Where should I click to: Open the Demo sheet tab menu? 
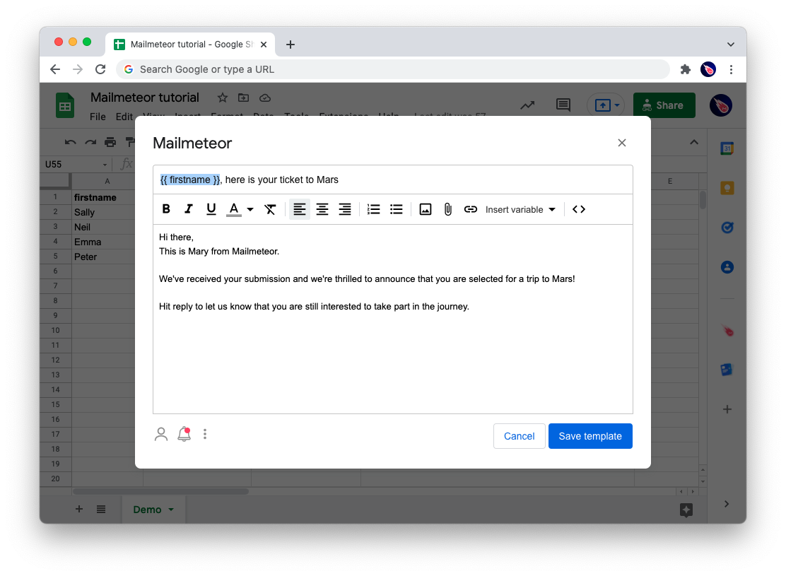[171, 510]
